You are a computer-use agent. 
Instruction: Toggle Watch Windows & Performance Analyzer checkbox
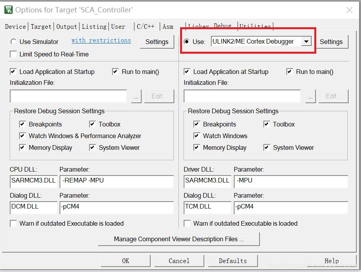pos(22,136)
